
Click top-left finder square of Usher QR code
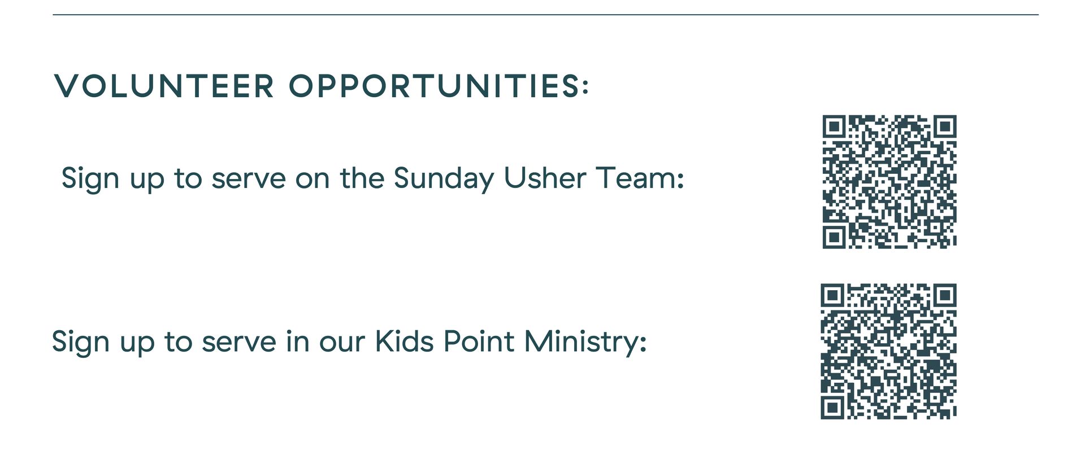pos(834,126)
